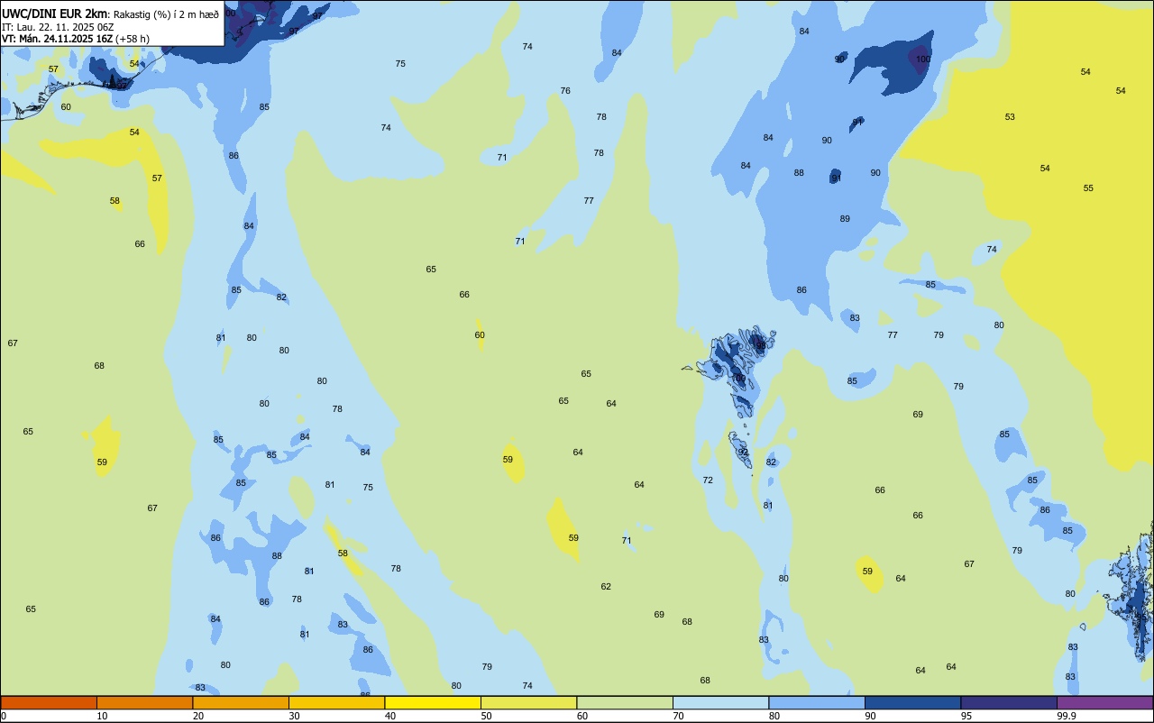This screenshot has width=1154, height=723.
Task: Click the '99.9' tick label on the legend
Action: click(x=1067, y=716)
